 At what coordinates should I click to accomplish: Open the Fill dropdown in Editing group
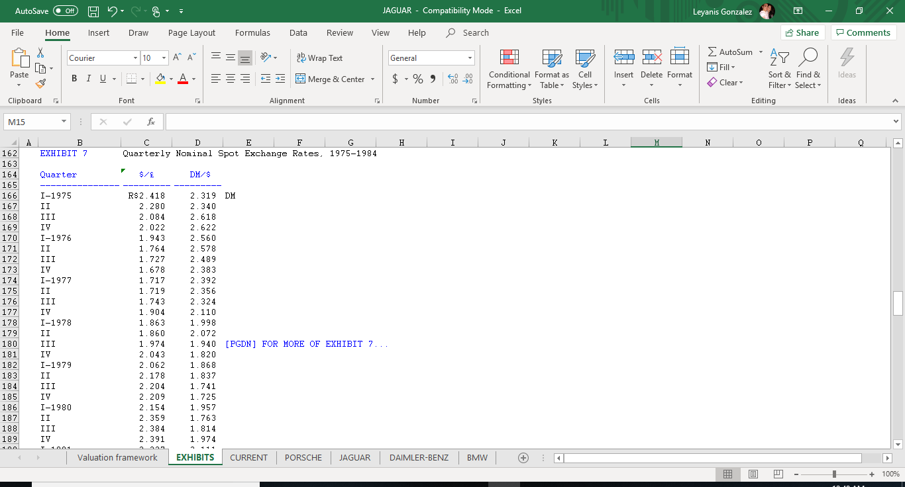722,67
